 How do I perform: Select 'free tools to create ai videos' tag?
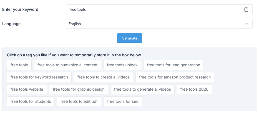(x=104, y=77)
